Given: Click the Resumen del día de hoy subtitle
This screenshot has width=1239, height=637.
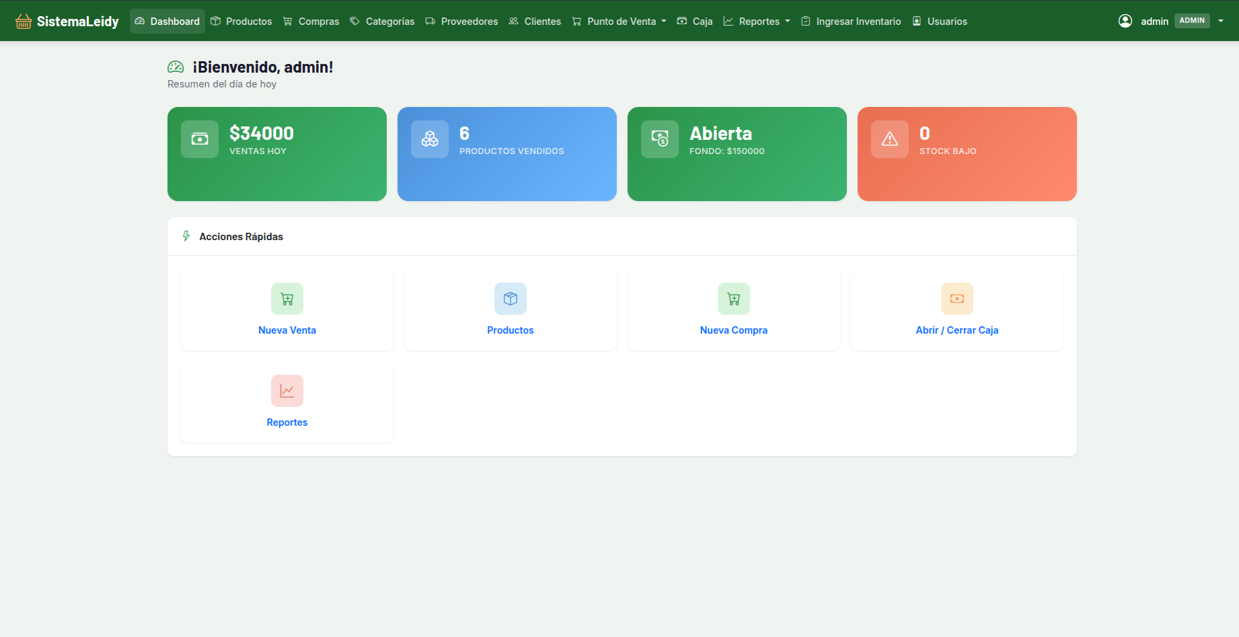Looking at the screenshot, I should click(x=222, y=84).
